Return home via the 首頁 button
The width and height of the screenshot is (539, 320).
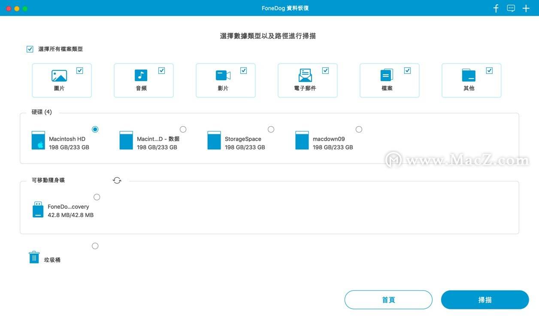(388, 299)
